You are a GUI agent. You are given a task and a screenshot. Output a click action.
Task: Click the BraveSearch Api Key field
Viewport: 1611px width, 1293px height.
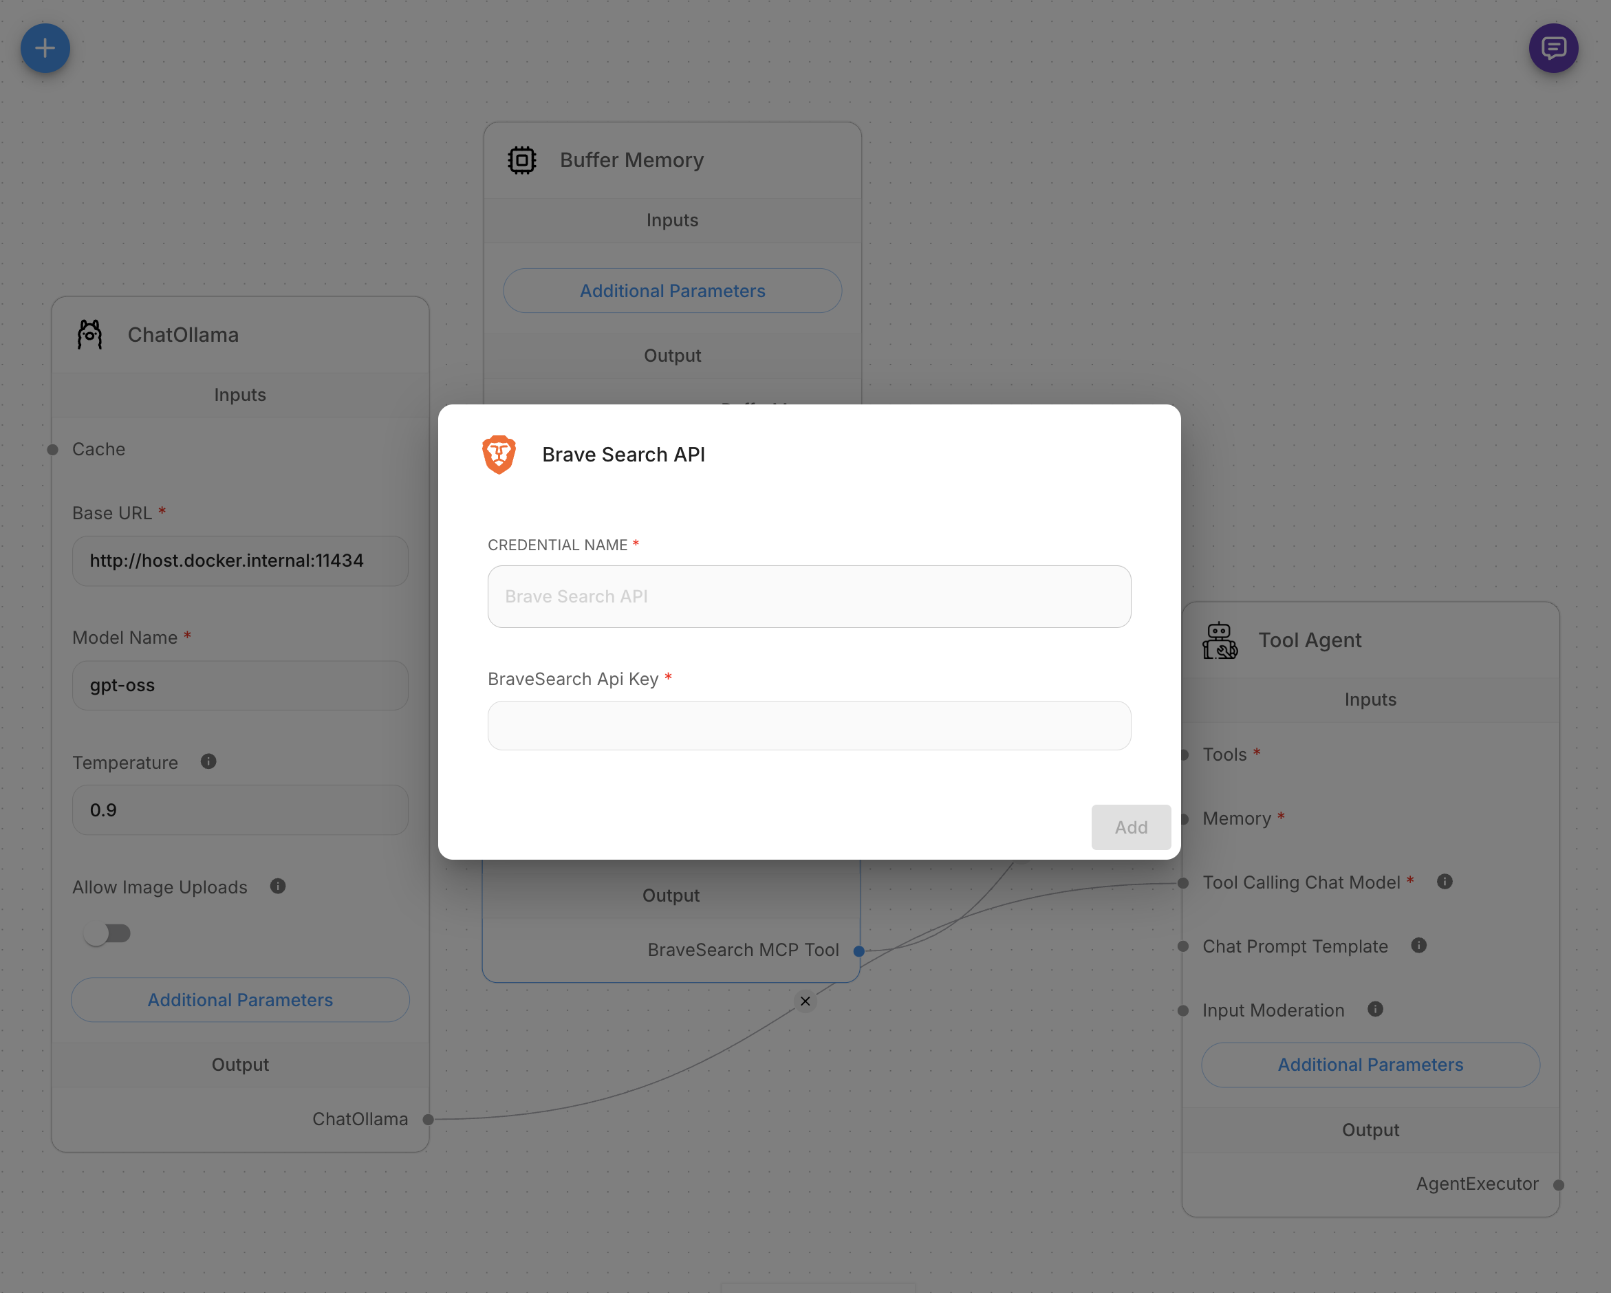pos(808,726)
